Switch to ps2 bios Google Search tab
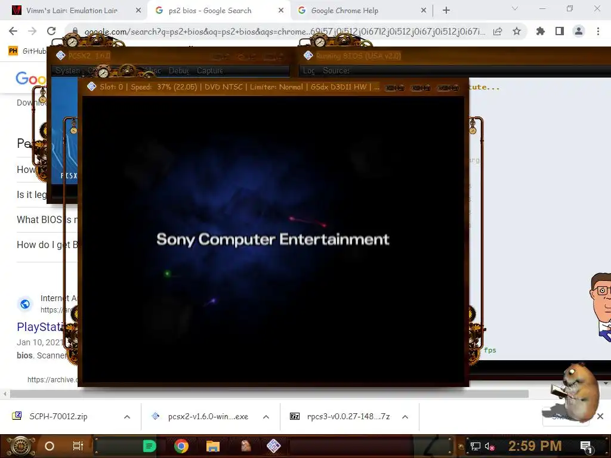The width and height of the screenshot is (611, 458). [x=210, y=11]
